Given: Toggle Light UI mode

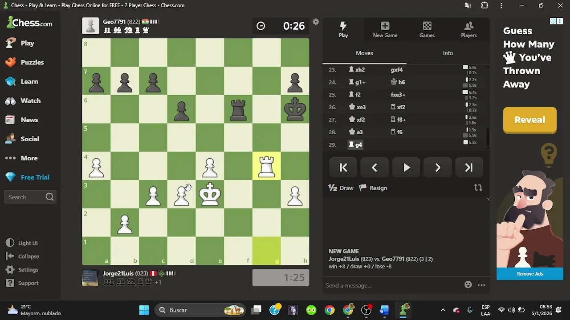Looking at the screenshot, I should point(22,243).
